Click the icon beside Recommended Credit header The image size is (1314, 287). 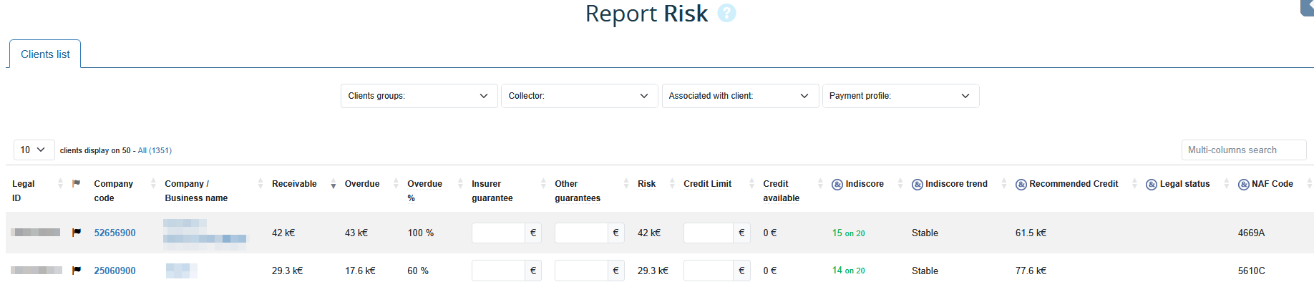tap(1021, 185)
